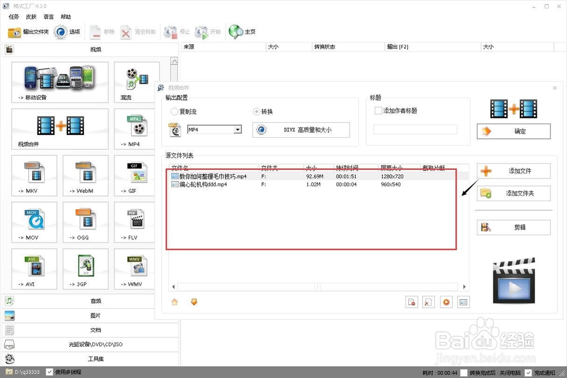This screenshot has height=378, width=567.
Task: Click the 确定 OK button
Action: pyautogui.click(x=514, y=131)
